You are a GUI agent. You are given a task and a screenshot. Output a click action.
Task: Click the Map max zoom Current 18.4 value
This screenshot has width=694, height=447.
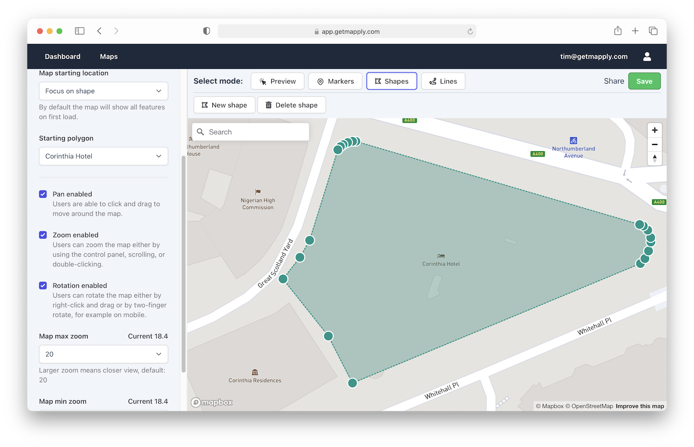pyautogui.click(x=148, y=336)
